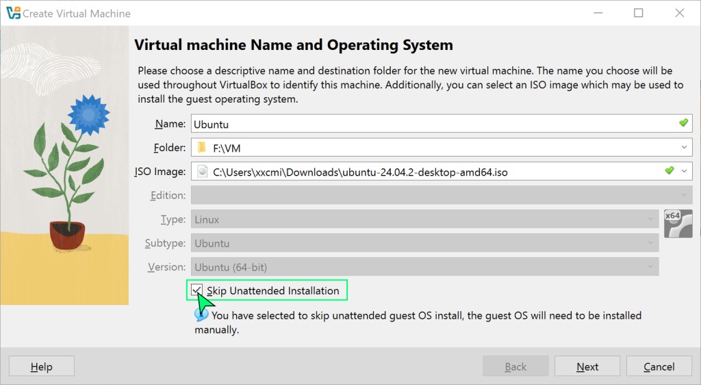The height and width of the screenshot is (385, 701).
Task: Click green checkmark in Name field
Action: tap(683, 123)
